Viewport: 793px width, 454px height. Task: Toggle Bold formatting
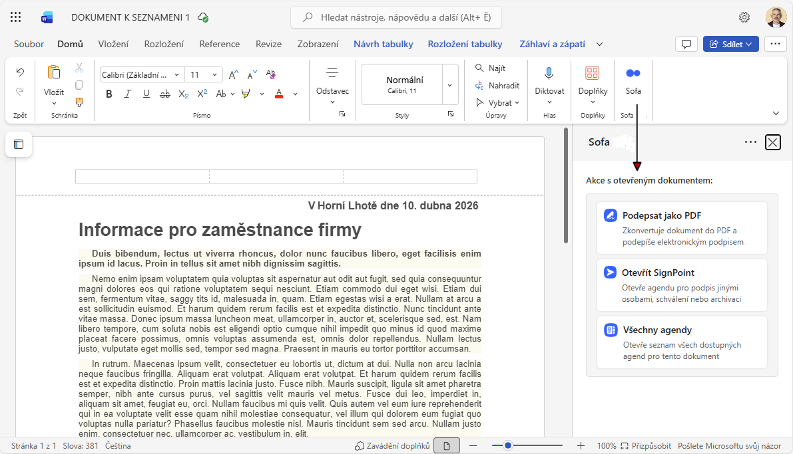(x=109, y=94)
